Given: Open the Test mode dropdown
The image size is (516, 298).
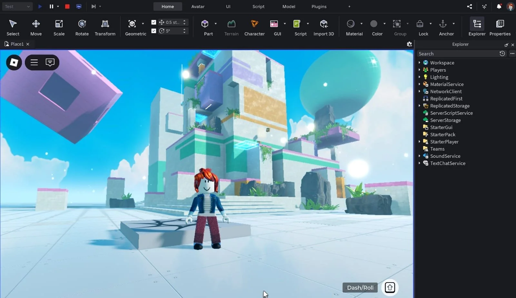Looking at the screenshot, I should point(17,6).
